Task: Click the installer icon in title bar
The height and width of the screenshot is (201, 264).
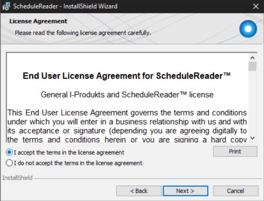Action: [6, 7]
